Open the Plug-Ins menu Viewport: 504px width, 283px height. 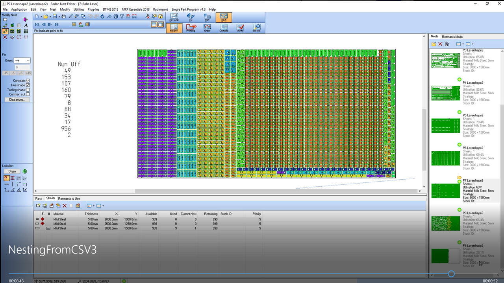coord(93,9)
